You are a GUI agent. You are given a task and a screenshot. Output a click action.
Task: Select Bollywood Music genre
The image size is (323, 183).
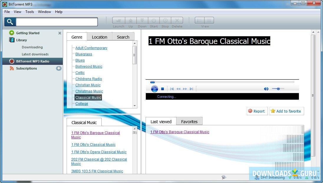coord(89,67)
